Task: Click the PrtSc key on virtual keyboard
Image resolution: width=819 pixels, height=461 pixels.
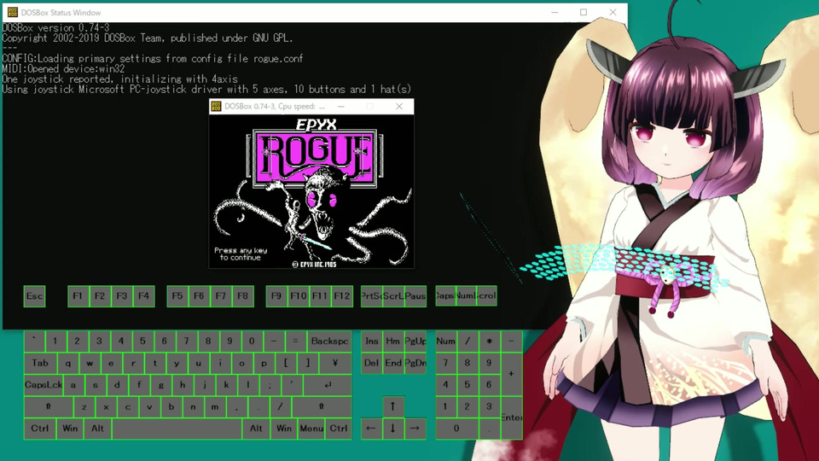Action: [x=371, y=296]
